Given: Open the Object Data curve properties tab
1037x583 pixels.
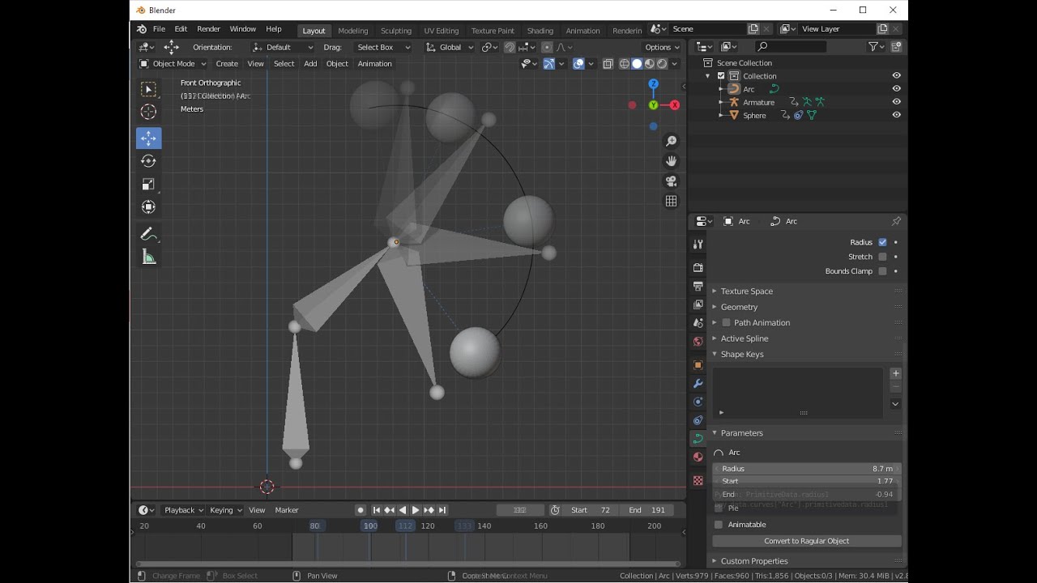Looking at the screenshot, I should 698,439.
